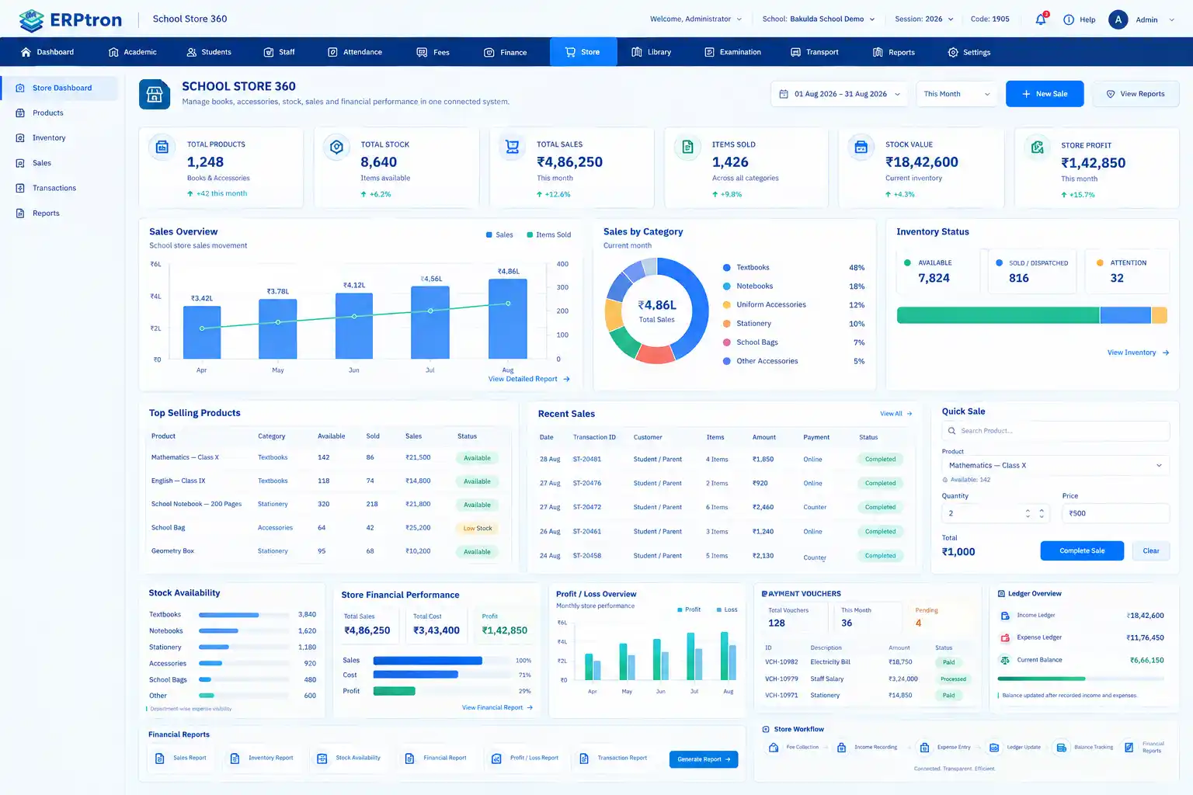This screenshot has width=1193, height=795.
Task: Open the Quick Sale Product dropdown
Action: (1056, 466)
